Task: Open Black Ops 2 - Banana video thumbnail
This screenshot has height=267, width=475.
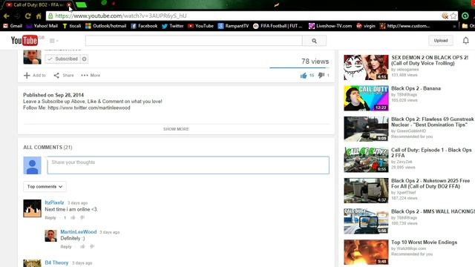Action: coord(366,98)
